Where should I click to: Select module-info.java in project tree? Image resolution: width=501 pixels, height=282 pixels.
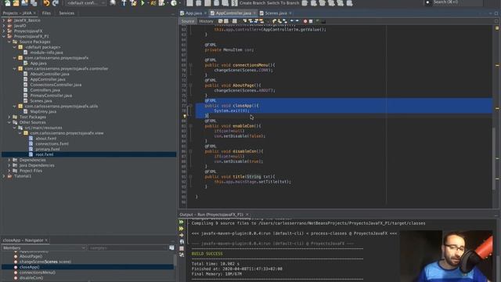46,52
